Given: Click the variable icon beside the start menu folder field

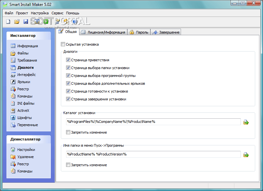Looking at the screenshot, I should pos(246,154).
